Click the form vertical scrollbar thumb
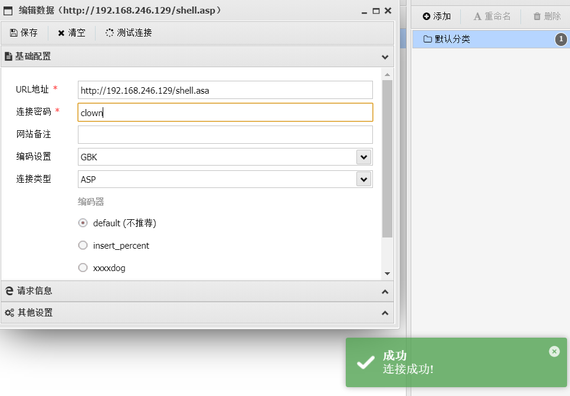Screen dimensions: 570x396 (387, 159)
